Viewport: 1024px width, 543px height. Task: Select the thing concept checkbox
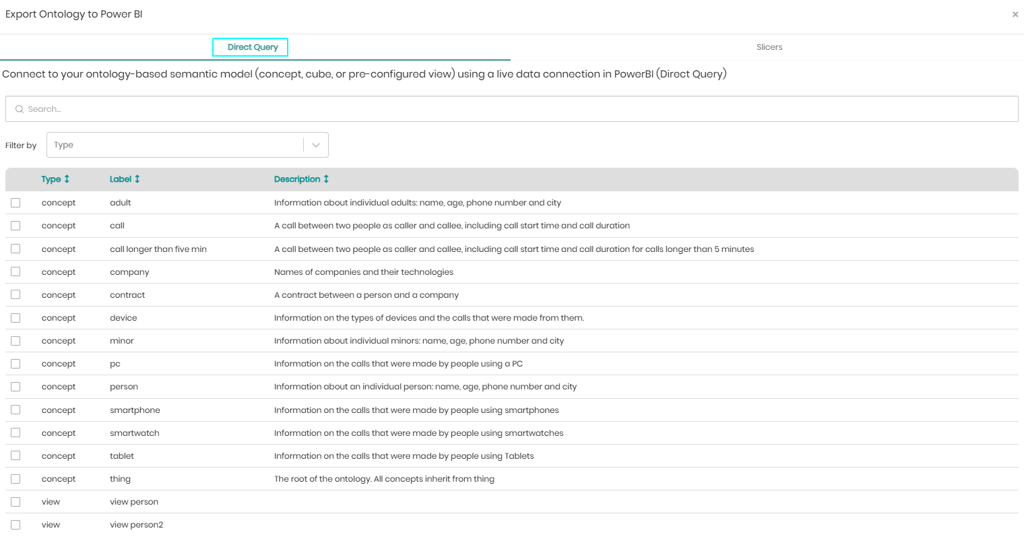coord(15,479)
